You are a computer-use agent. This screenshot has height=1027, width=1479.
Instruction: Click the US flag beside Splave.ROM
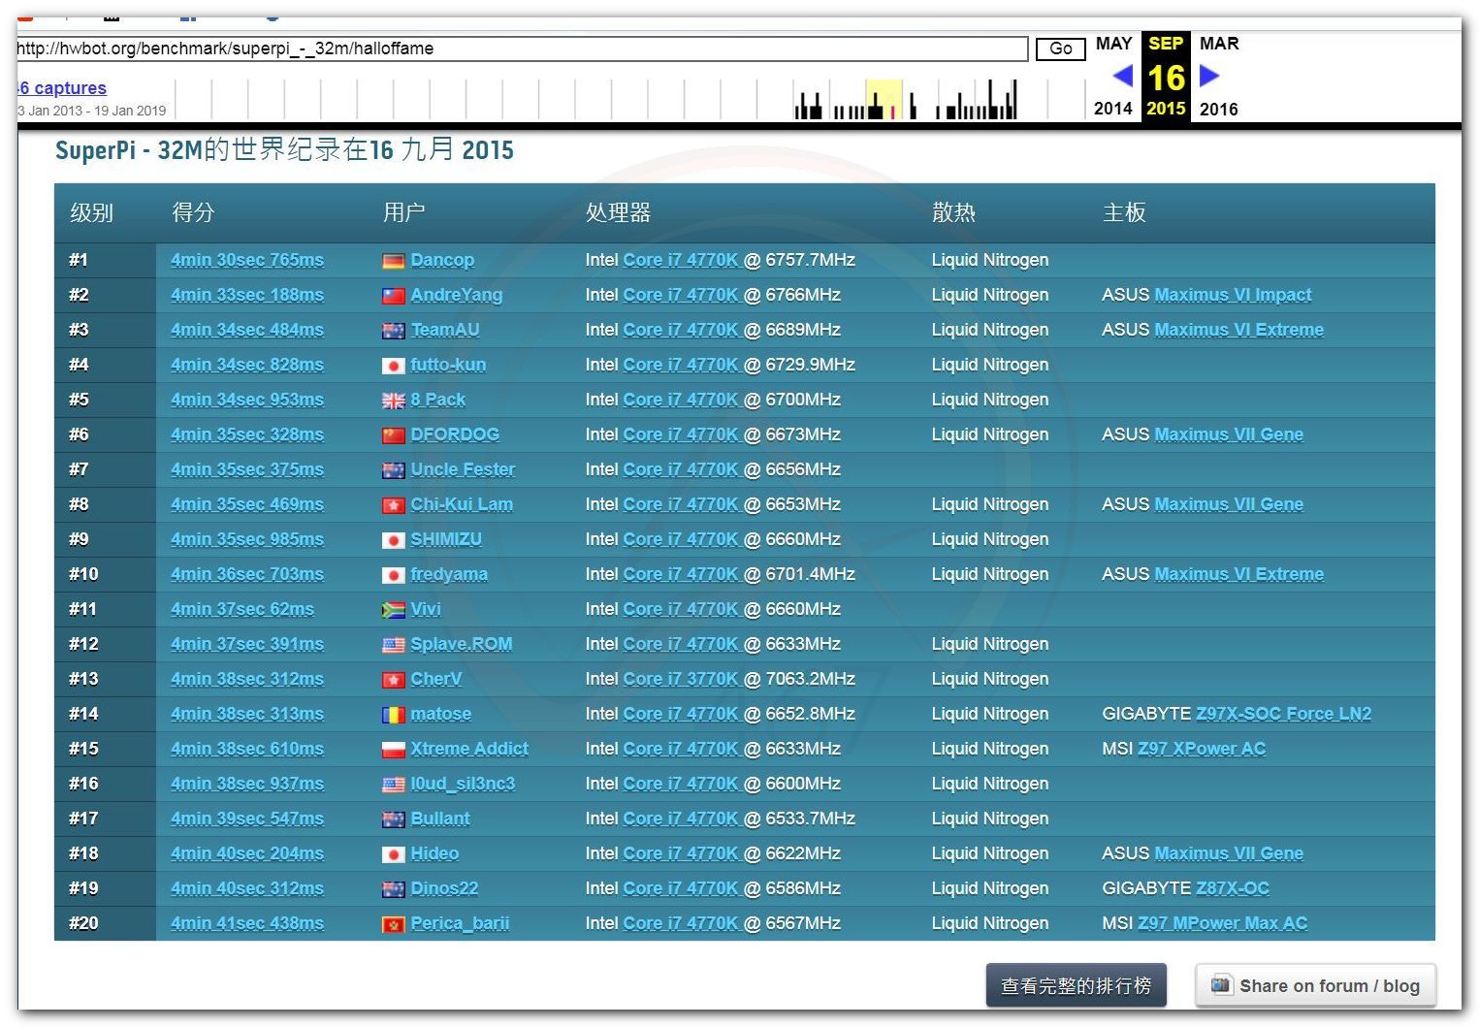click(393, 645)
